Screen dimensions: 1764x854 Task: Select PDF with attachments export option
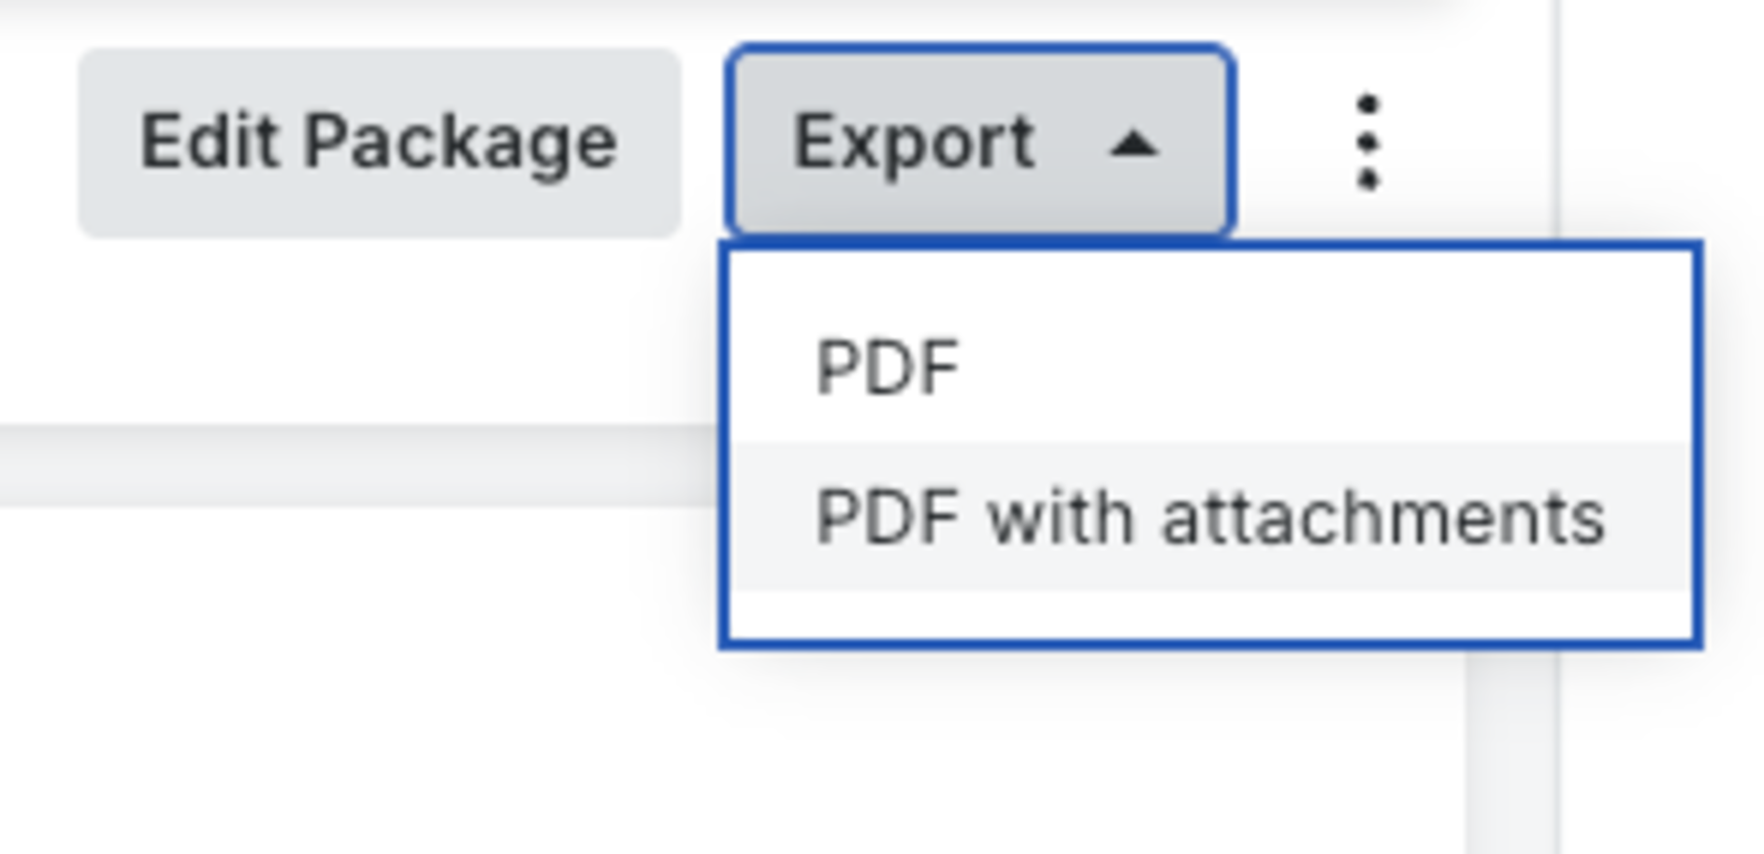click(1210, 517)
